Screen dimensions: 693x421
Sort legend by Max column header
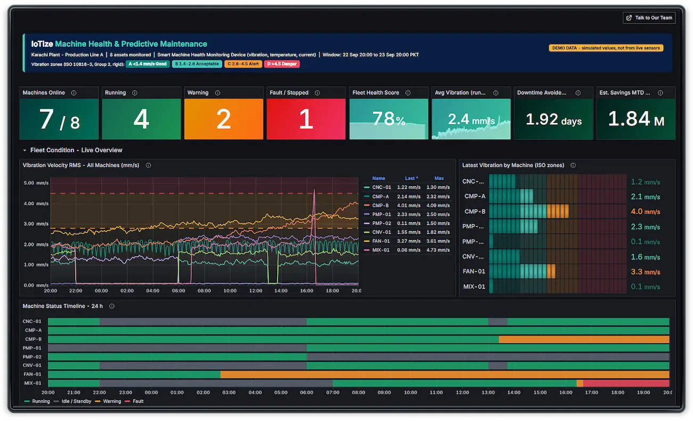pos(439,178)
